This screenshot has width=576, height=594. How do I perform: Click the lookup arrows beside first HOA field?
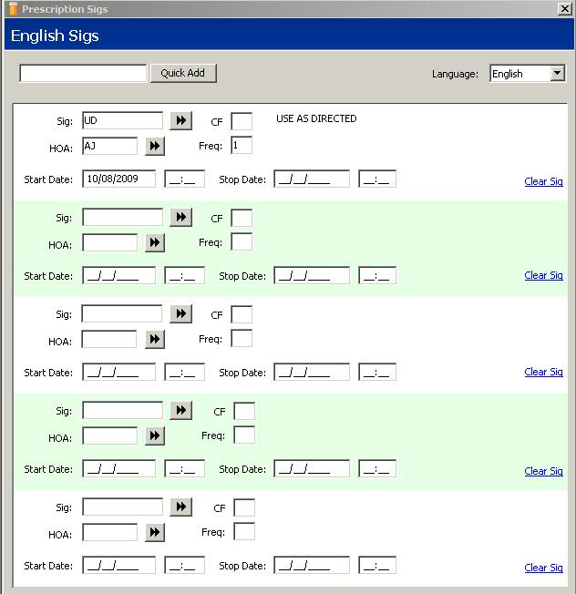155,146
